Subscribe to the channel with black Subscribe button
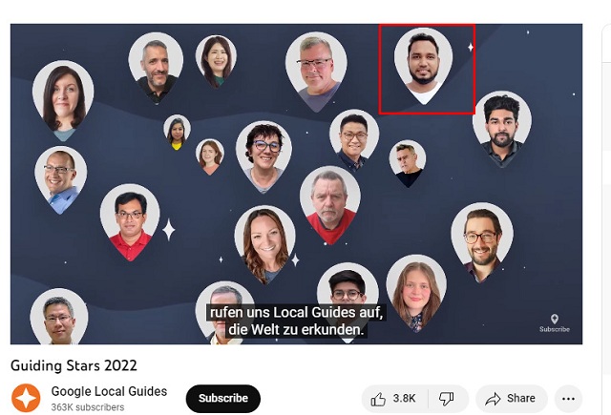 click(x=223, y=398)
